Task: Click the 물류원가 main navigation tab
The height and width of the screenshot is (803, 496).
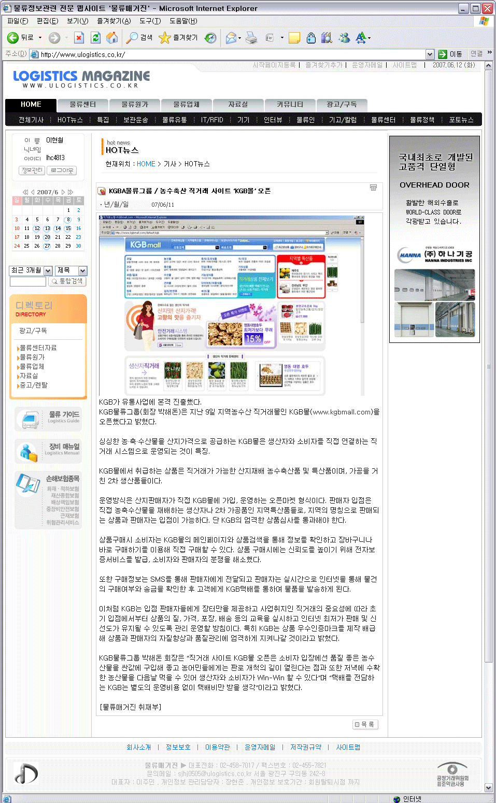Action: pos(135,104)
